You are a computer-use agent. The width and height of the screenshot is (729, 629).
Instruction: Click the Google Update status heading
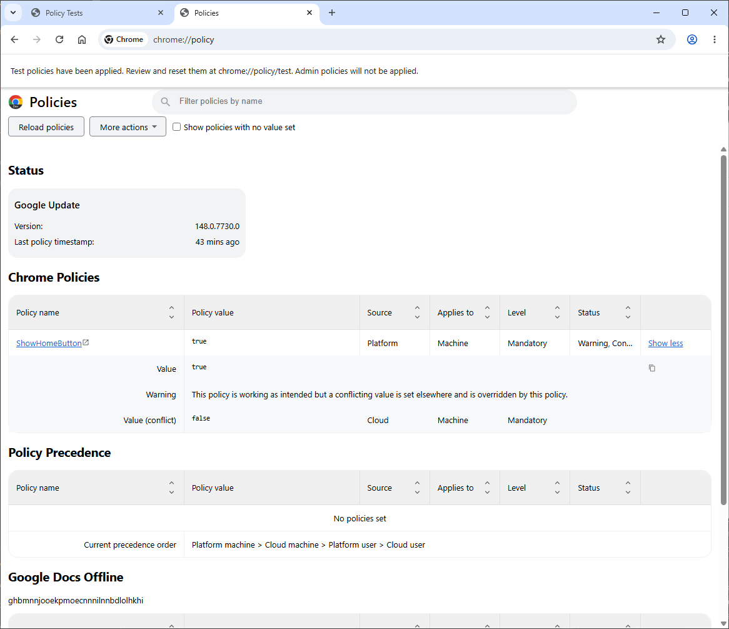(47, 205)
